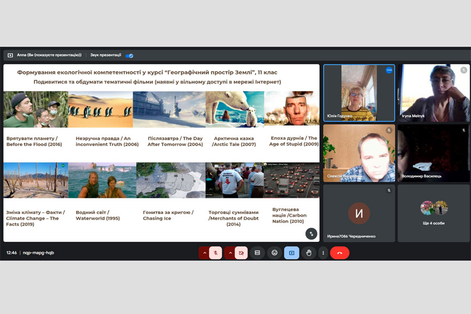Click 'Водний світ / Waterworld (1995)' caption
The height and width of the screenshot is (314, 471).
pos(98,215)
